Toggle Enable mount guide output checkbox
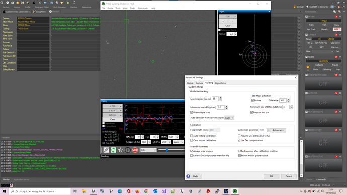The width and height of the screenshot is (347, 195). 239,156
